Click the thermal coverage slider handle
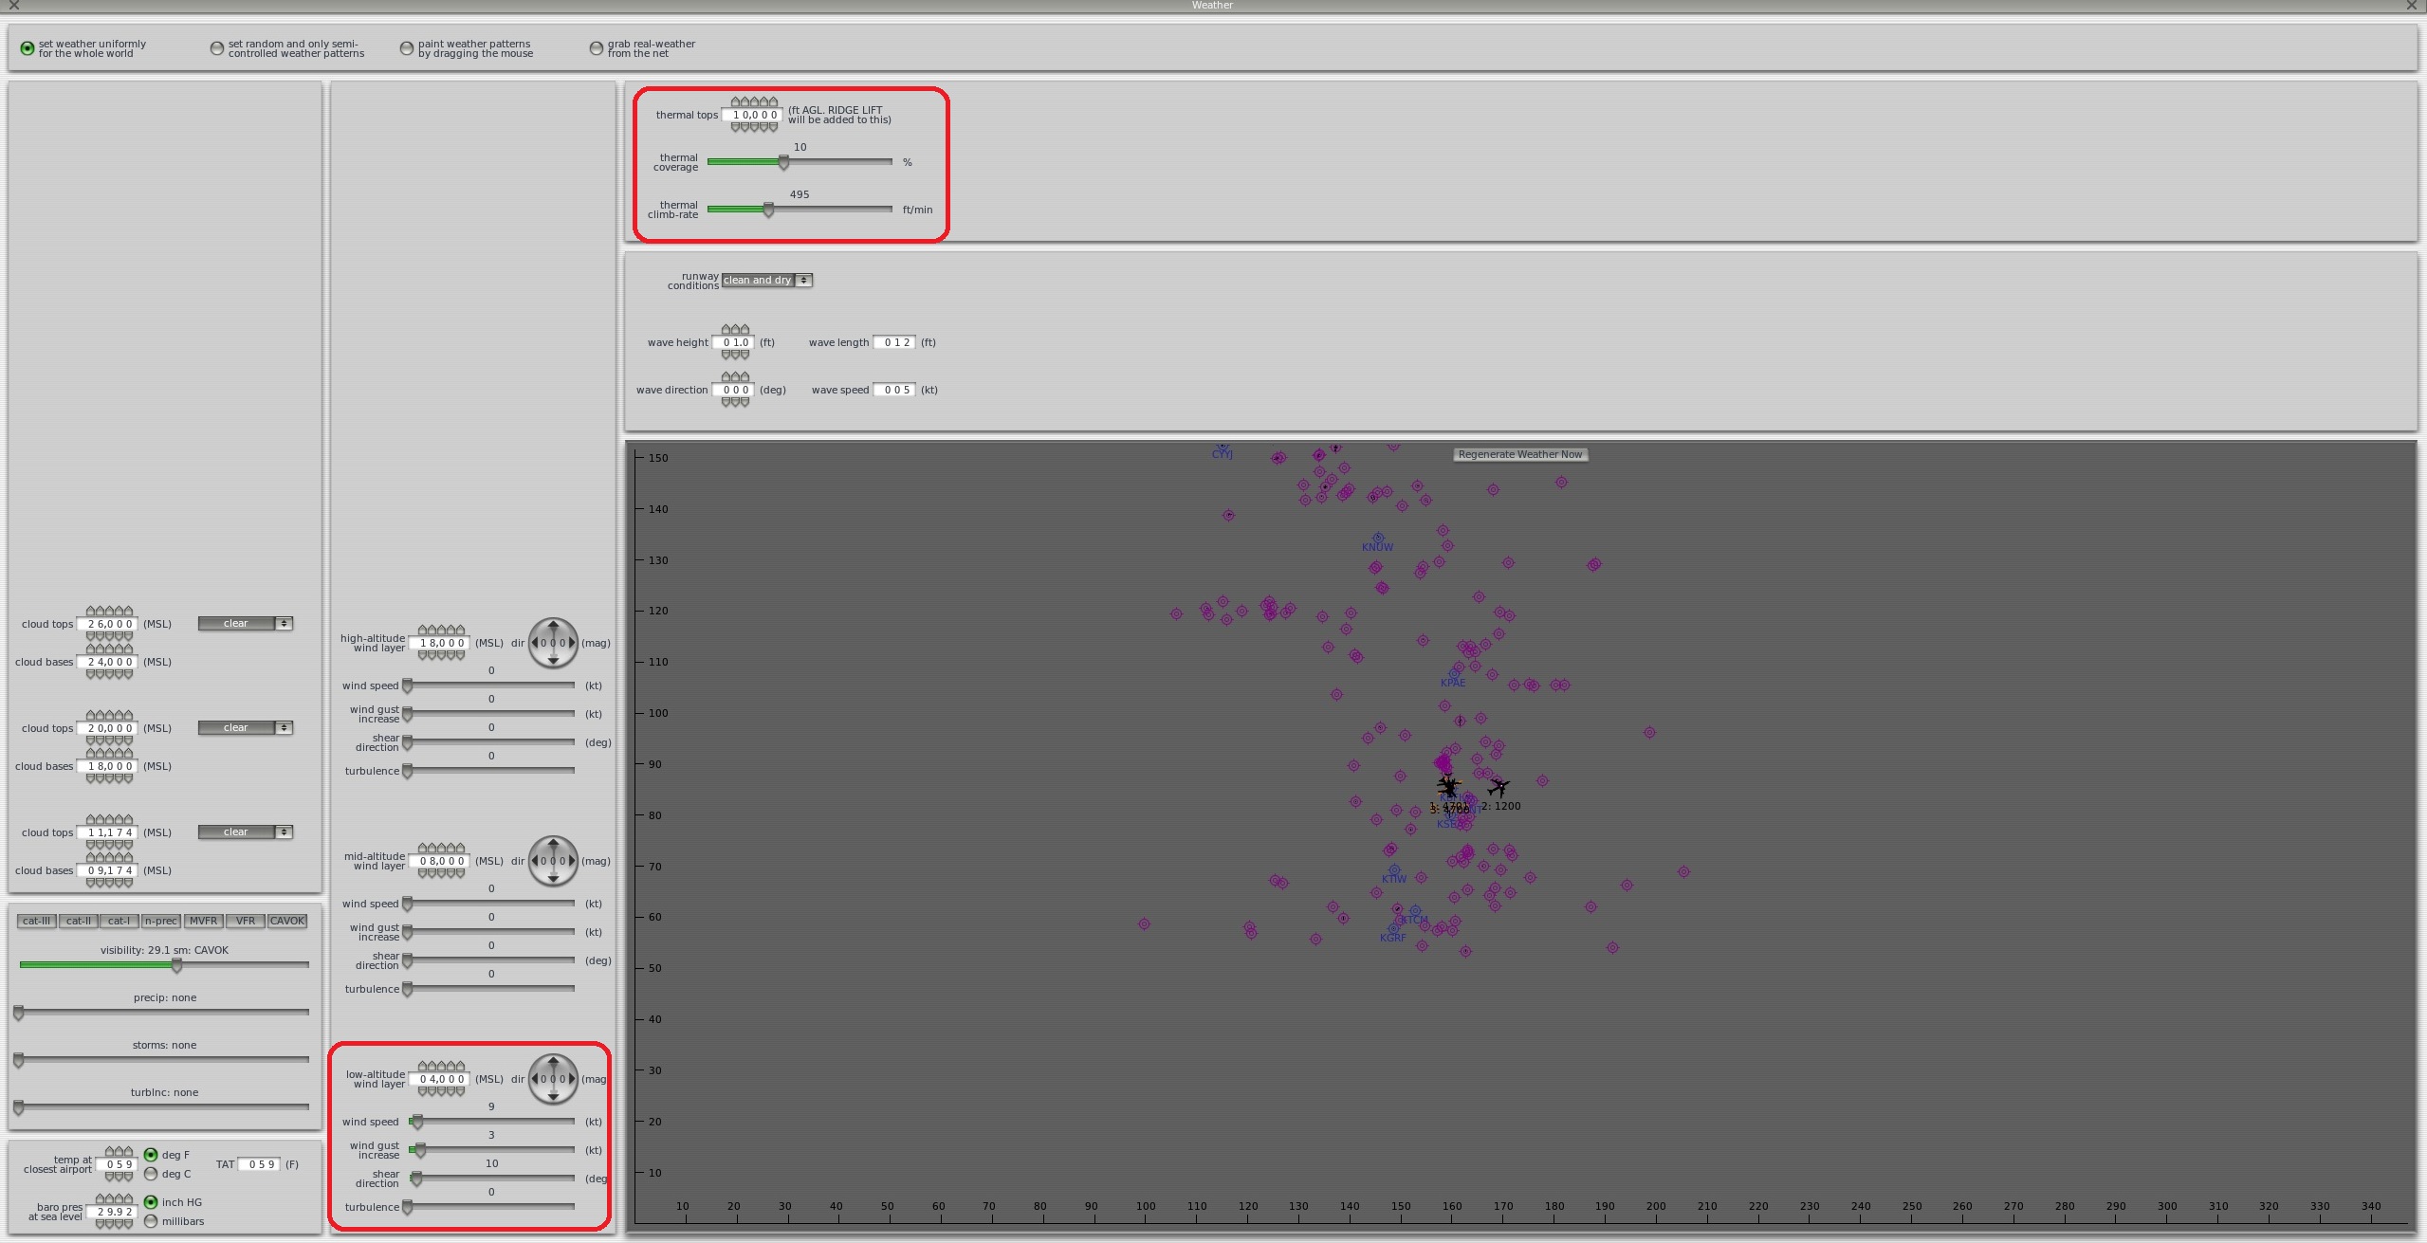Image resolution: width=2427 pixels, height=1243 pixels. tap(783, 162)
